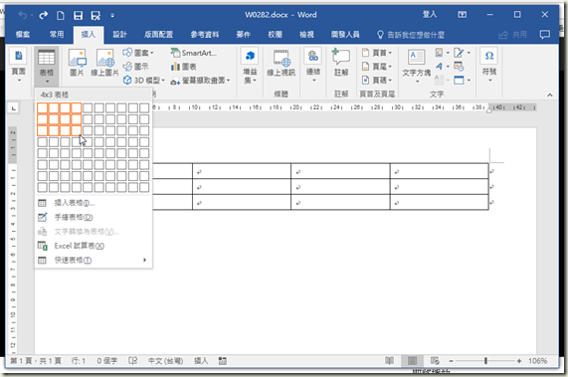The width and height of the screenshot is (568, 377).
Task: Click the New blank document icon
Action: 61,15
